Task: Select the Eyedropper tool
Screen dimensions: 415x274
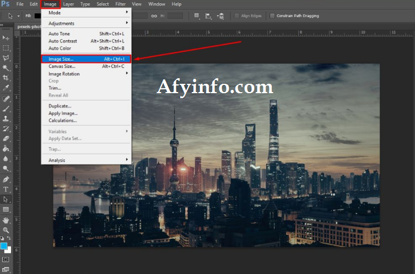Action: (6, 88)
